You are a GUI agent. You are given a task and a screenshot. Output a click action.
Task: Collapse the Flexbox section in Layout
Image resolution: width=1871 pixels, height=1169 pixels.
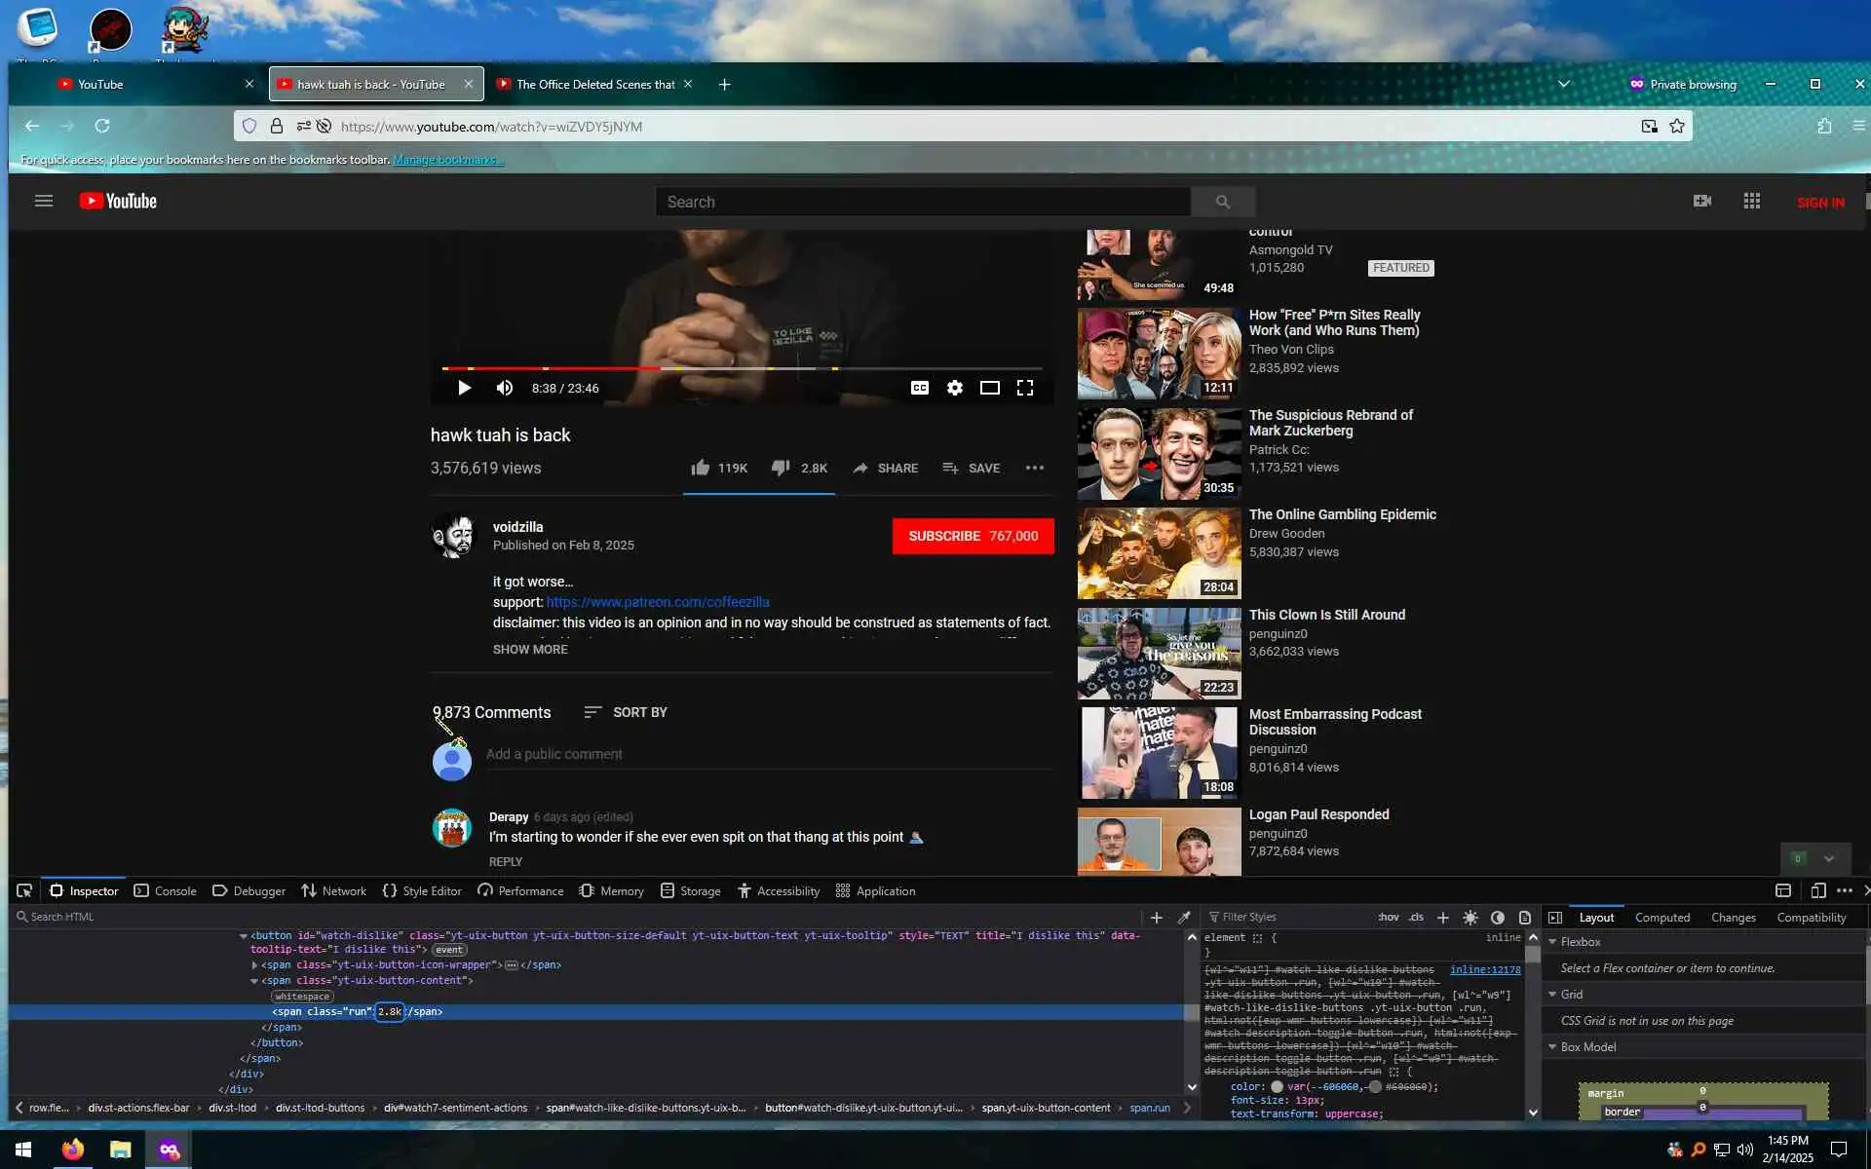(1552, 942)
